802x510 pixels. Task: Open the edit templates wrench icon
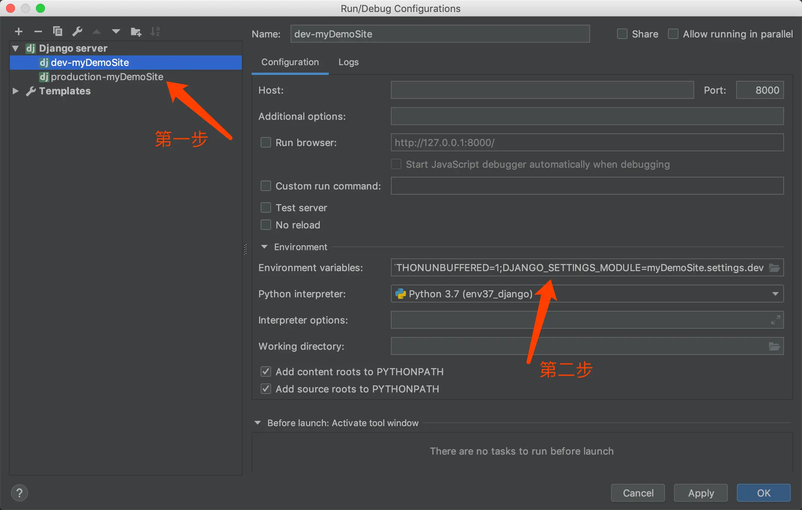pos(78,31)
